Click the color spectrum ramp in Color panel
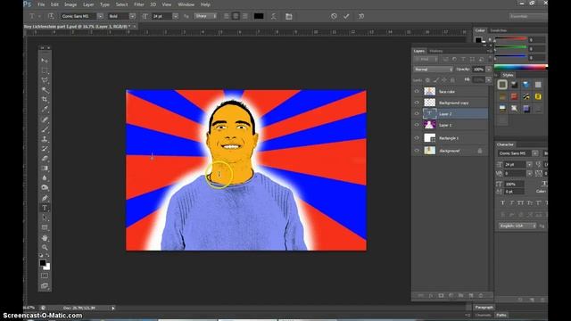The image size is (571, 321). pyautogui.click(x=521, y=67)
